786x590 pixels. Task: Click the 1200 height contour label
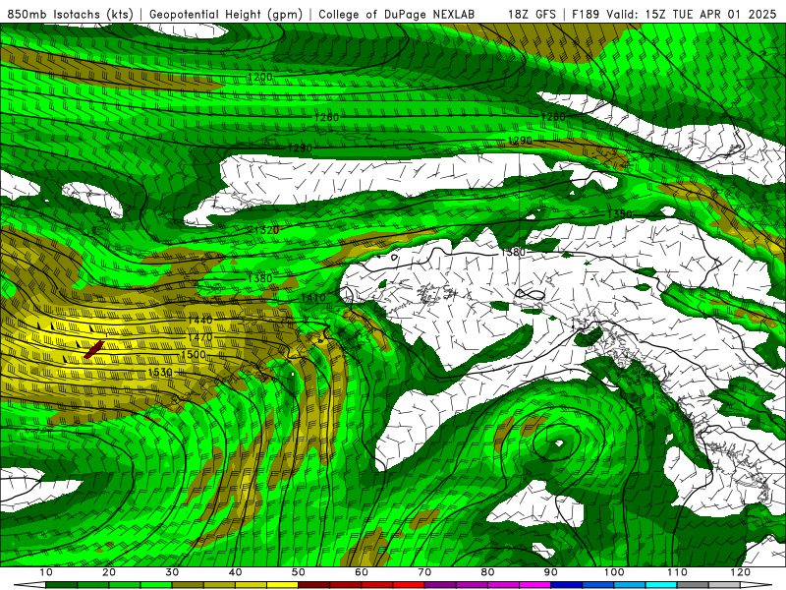[260, 78]
